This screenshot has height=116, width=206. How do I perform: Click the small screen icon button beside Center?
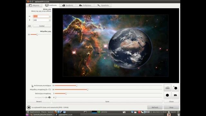click(x=30, y=26)
